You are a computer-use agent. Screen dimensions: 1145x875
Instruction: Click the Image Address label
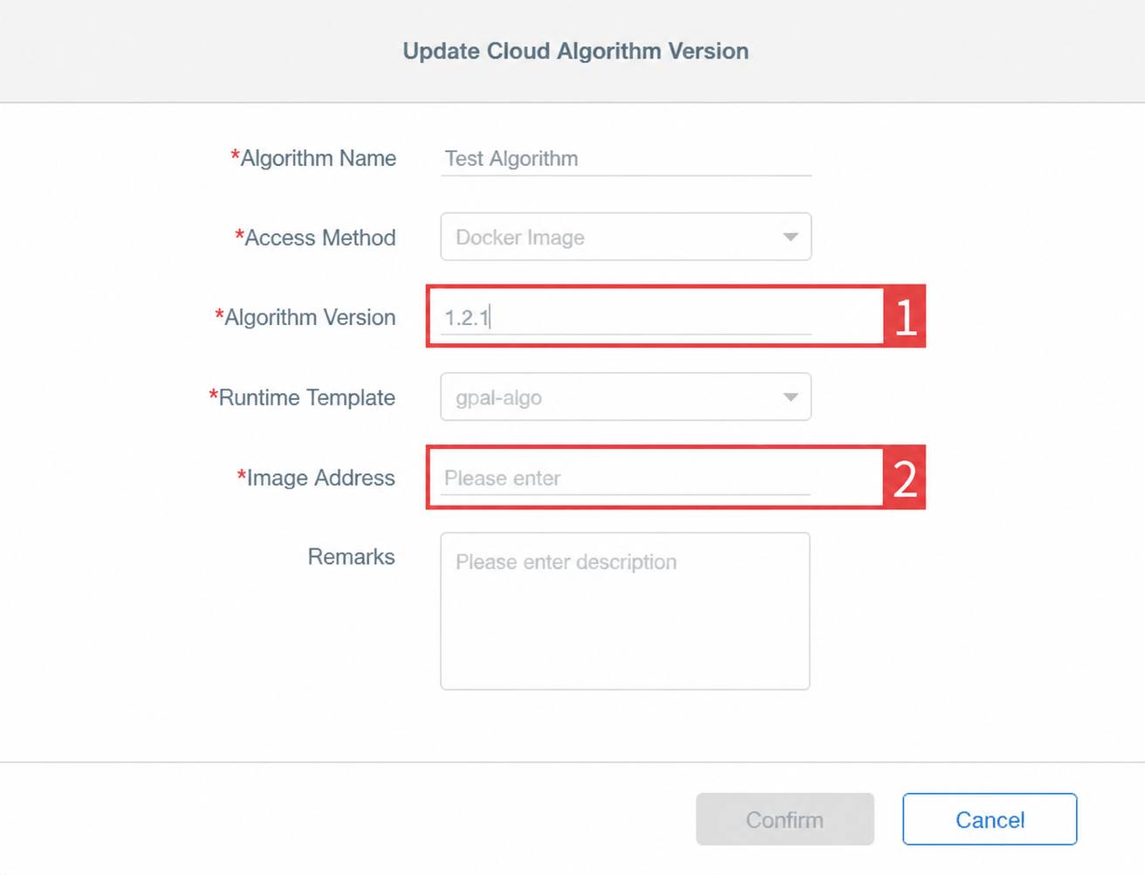(321, 478)
